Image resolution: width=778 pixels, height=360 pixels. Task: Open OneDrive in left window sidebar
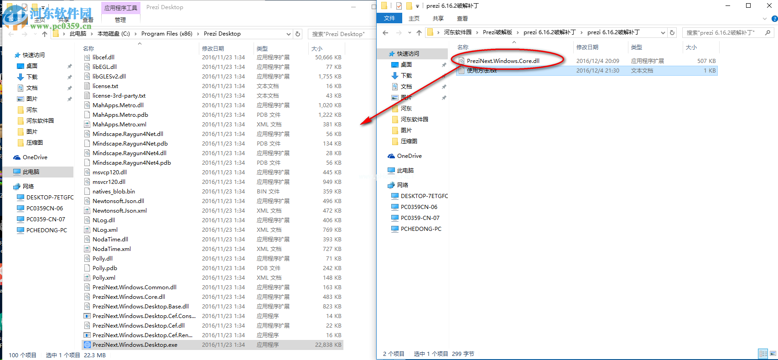point(35,157)
